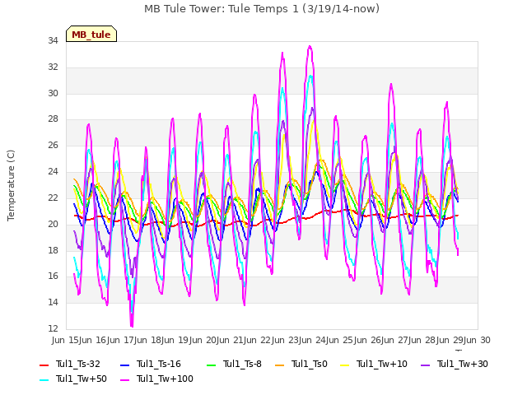Click the lowest magenta trough near Jun 17

point(132,326)
